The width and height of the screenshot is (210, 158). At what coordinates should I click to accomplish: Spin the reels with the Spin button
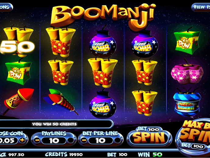(x=149, y=137)
